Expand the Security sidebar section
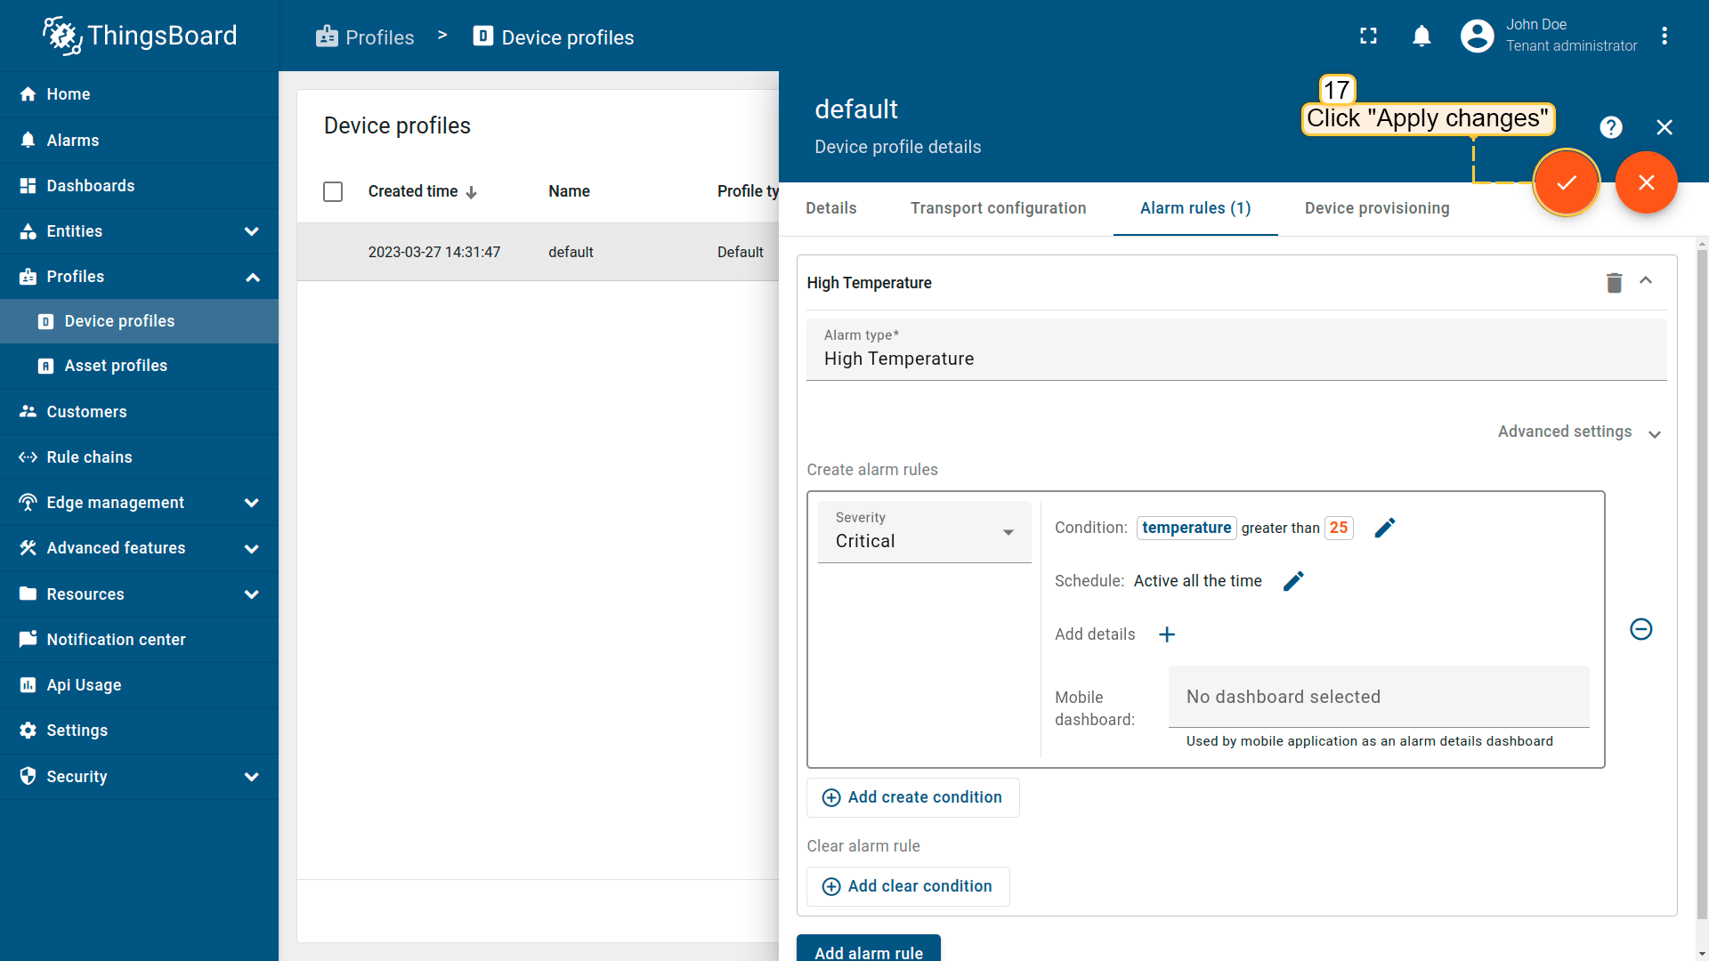This screenshot has width=1709, height=961. [x=252, y=777]
